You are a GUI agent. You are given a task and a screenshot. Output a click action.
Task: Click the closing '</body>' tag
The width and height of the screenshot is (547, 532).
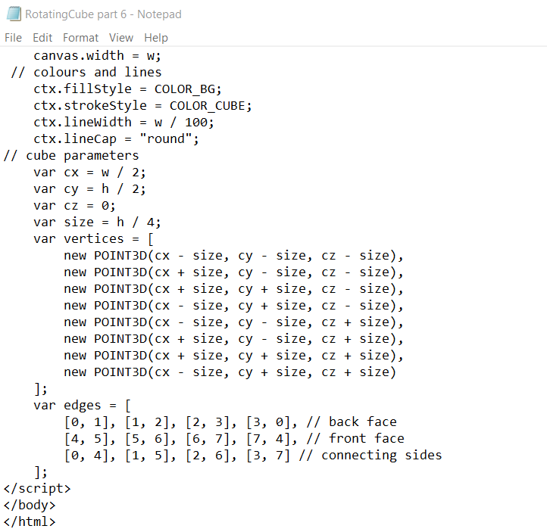30,506
